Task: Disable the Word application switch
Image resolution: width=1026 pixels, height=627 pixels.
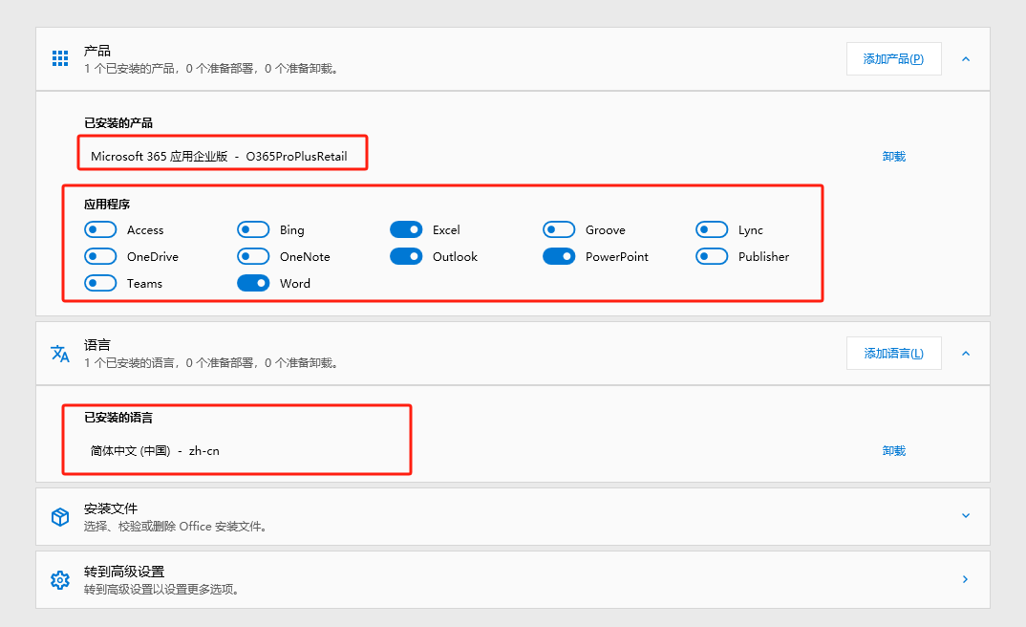Action: (x=253, y=284)
